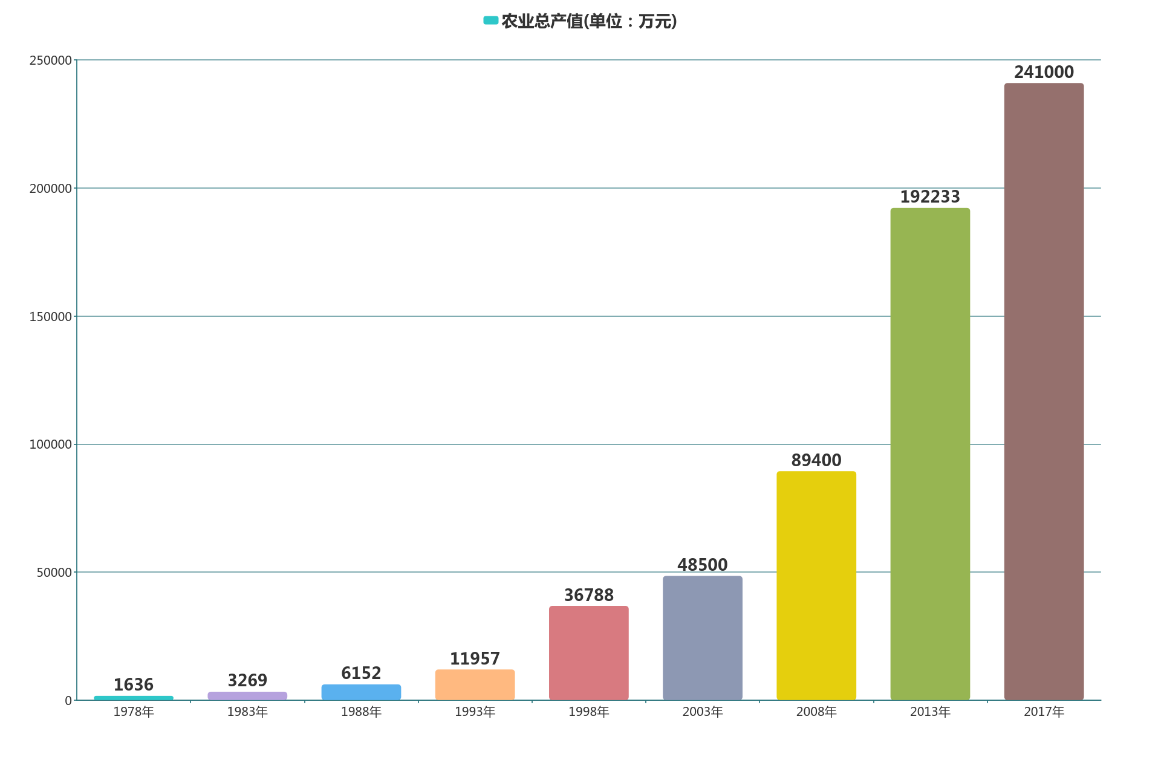Click the gray-blue 2003年 bar
The width and height of the screenshot is (1161, 777).
[x=702, y=638]
